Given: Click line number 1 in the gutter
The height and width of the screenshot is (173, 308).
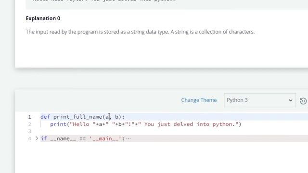Looking at the screenshot, I should tap(29, 117).
